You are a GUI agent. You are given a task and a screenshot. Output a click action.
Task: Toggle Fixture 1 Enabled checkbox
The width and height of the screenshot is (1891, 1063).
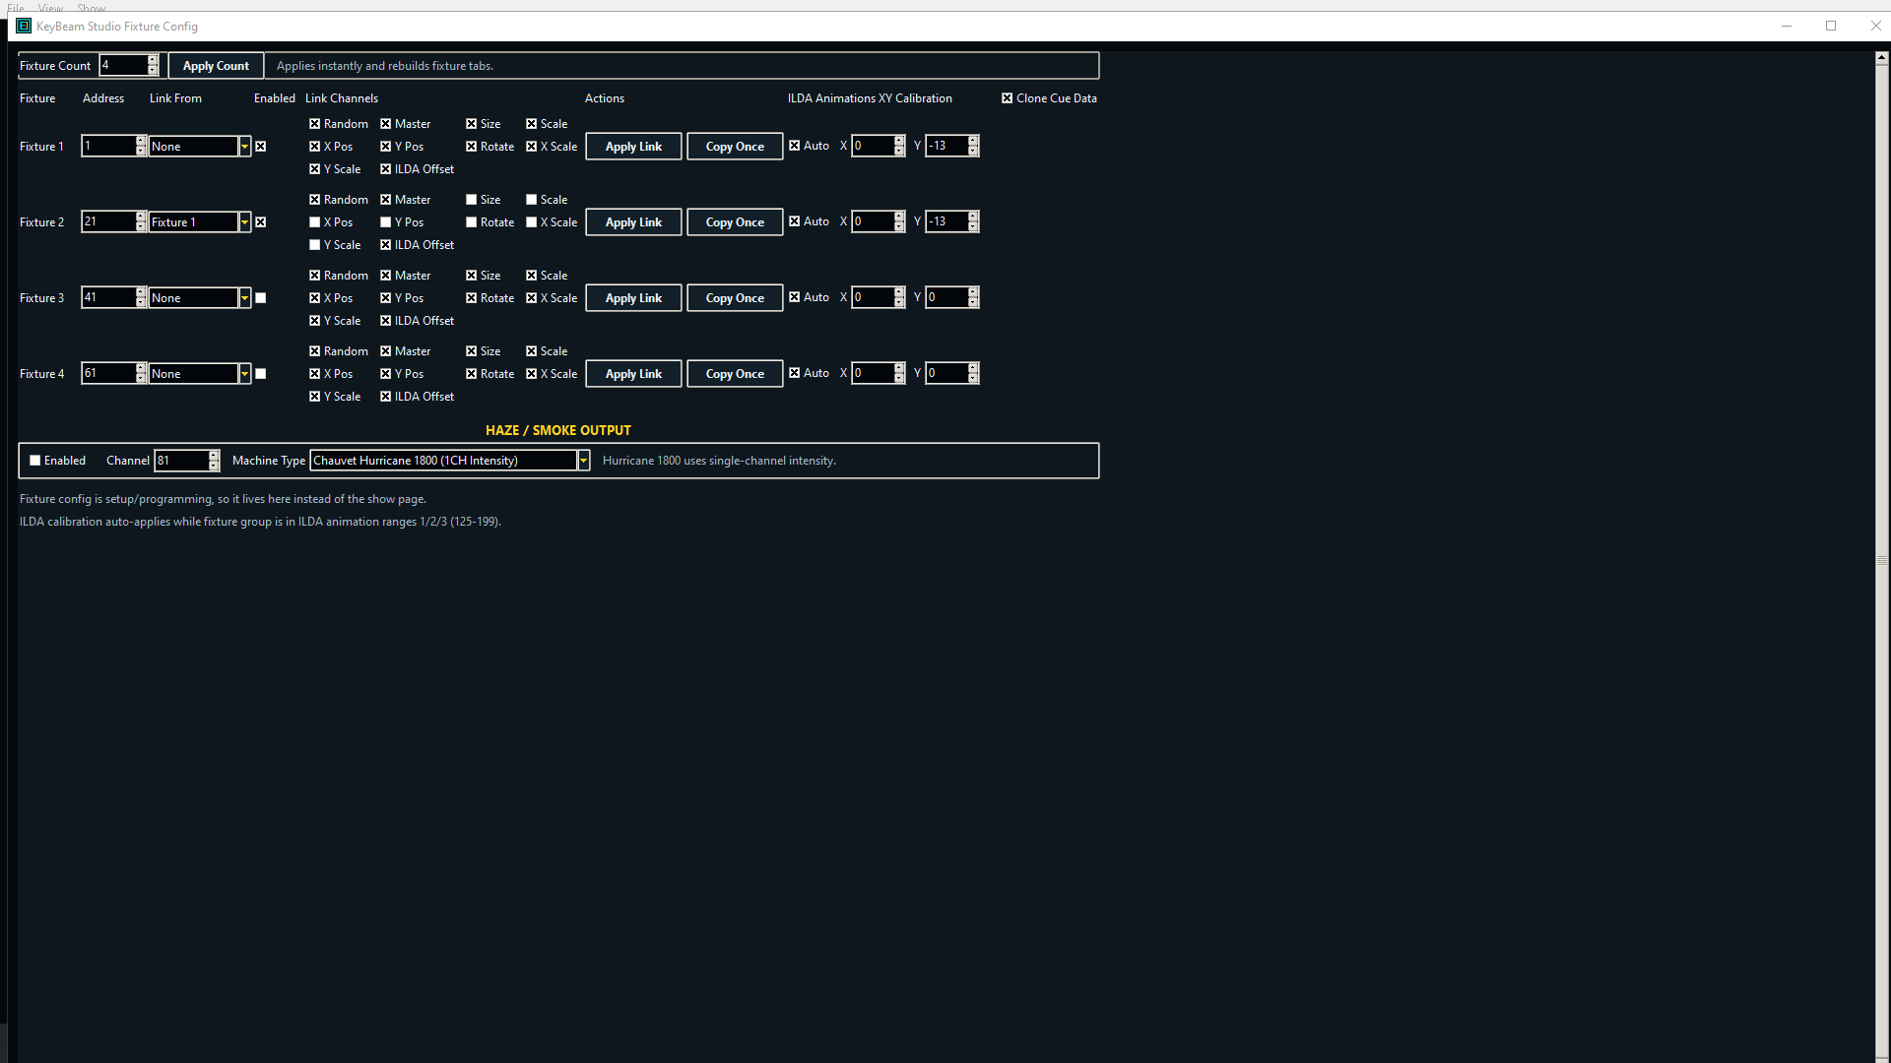coord(261,147)
